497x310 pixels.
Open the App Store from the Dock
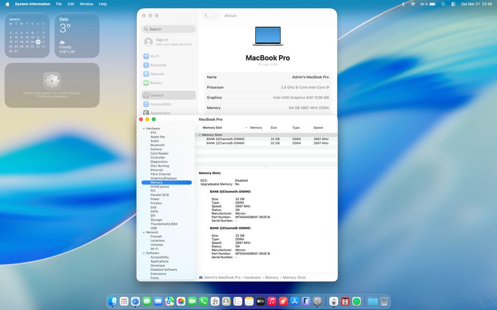(295, 301)
